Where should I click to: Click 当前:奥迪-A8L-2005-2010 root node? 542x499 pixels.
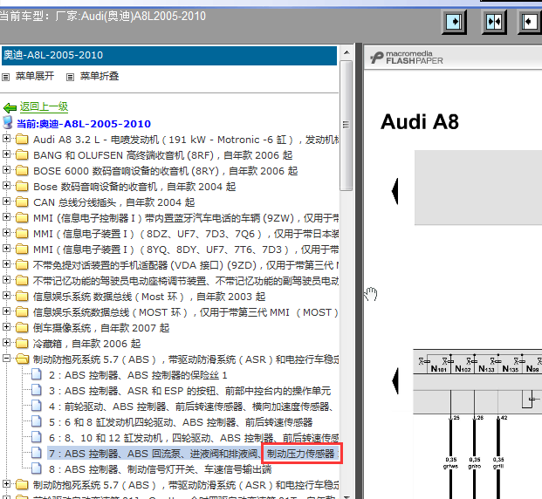(84, 124)
